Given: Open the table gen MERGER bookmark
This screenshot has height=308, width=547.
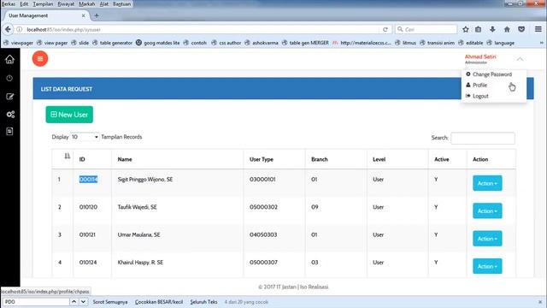Looking at the screenshot, I should pos(305,43).
